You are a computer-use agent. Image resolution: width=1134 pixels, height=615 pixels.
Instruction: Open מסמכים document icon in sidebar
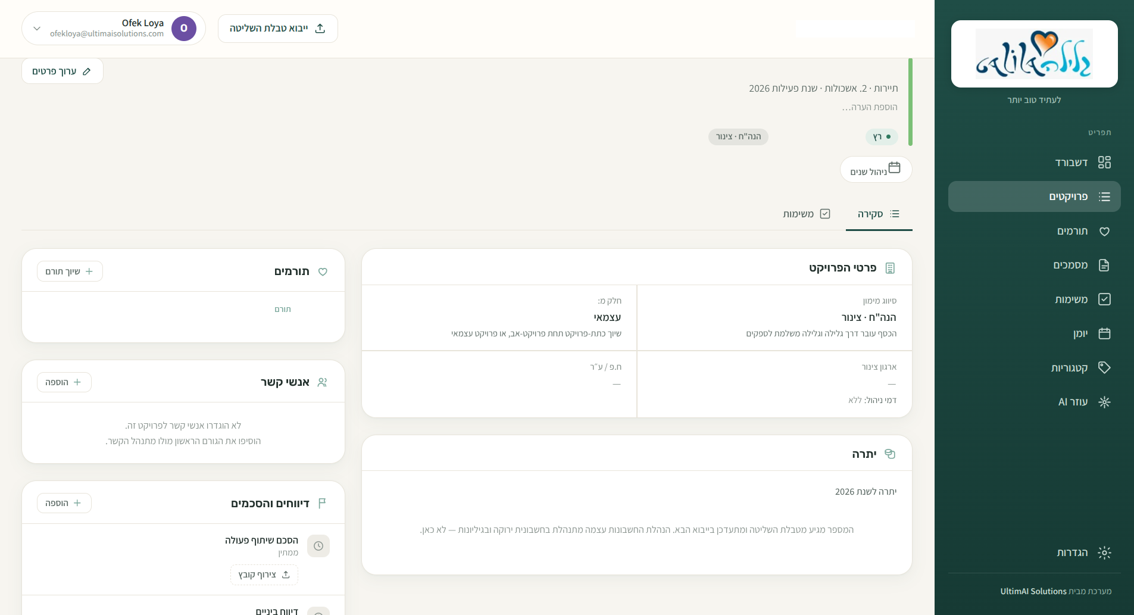[1104, 265]
